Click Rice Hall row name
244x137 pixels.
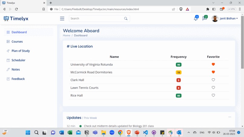pyautogui.click(x=76, y=96)
